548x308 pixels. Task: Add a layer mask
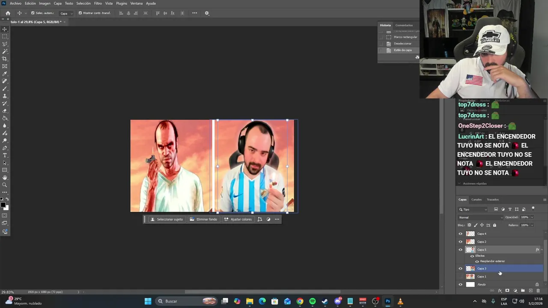(x=507, y=291)
